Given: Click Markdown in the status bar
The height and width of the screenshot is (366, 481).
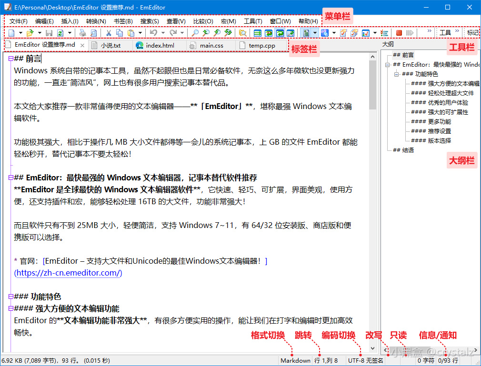Looking at the screenshot, I should 294,360.
